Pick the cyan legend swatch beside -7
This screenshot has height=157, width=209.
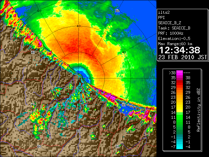pos(180,147)
